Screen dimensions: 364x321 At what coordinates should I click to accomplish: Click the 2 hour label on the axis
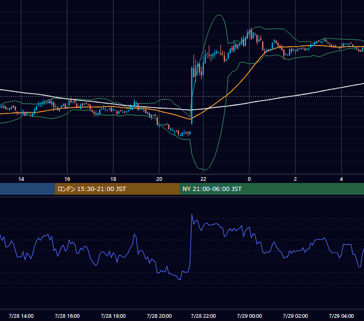tap(295, 179)
